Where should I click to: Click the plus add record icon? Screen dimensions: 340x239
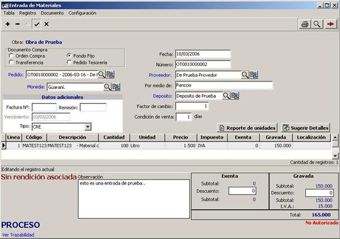coord(8,24)
